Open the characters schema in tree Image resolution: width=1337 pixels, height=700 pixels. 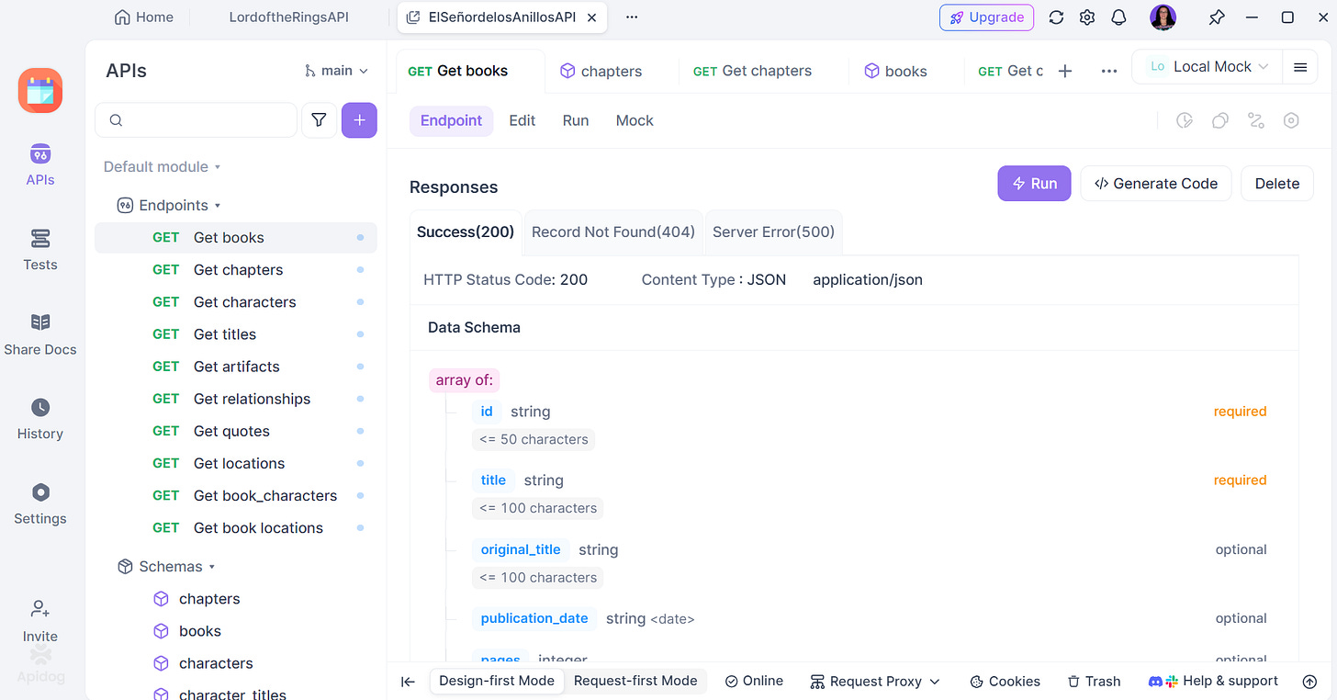216,663
